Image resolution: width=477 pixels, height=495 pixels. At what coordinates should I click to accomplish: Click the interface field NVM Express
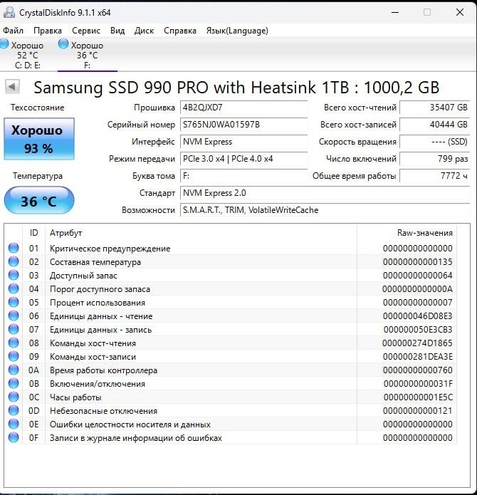pos(244,142)
